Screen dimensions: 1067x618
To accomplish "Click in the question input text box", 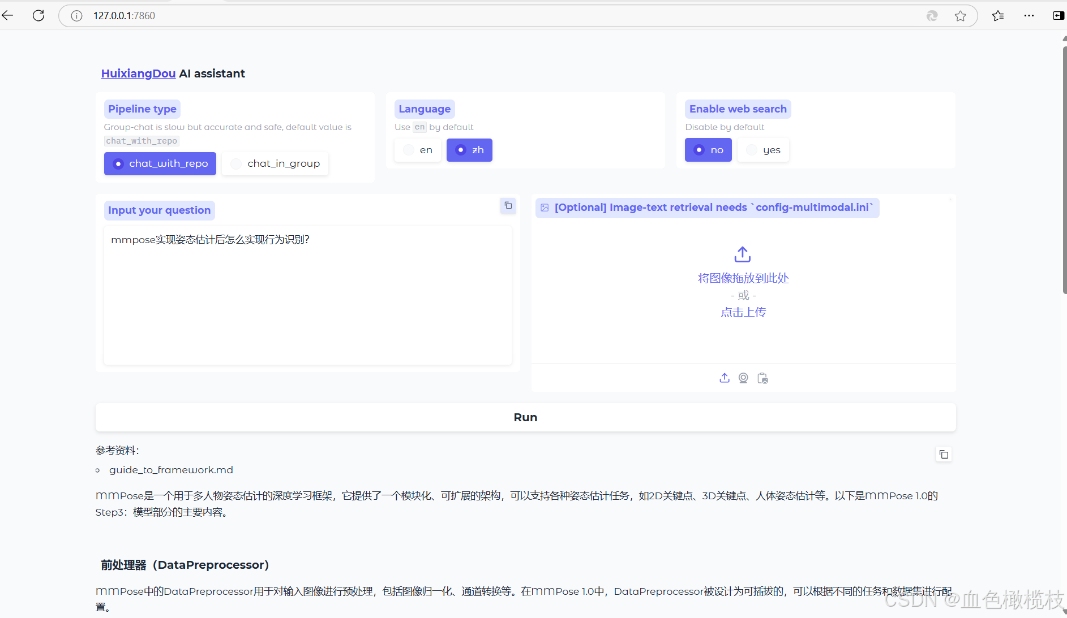I will pos(308,295).
